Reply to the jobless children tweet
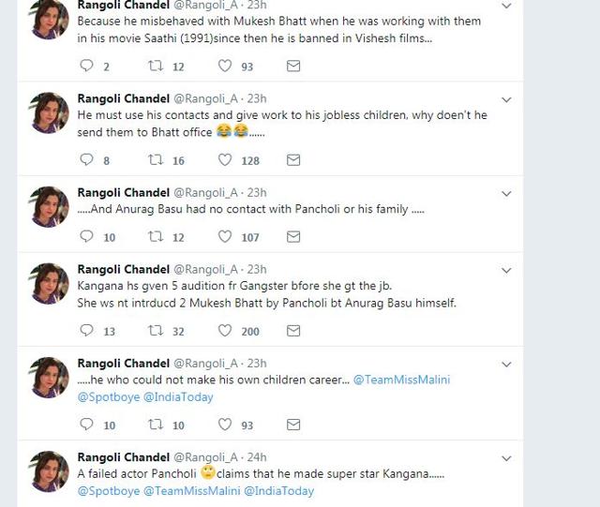Image resolution: width=600 pixels, height=507 pixels. coord(86,159)
